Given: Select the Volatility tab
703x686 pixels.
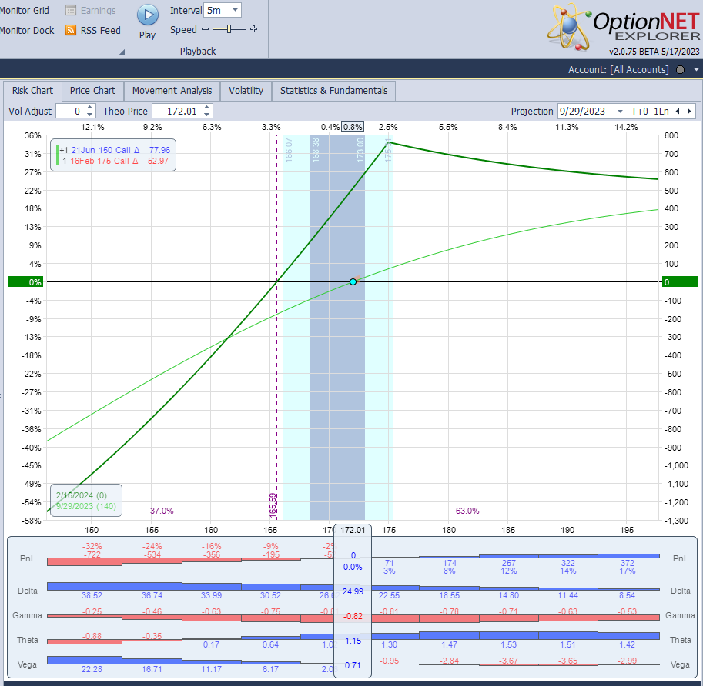Looking at the screenshot, I should click(246, 90).
